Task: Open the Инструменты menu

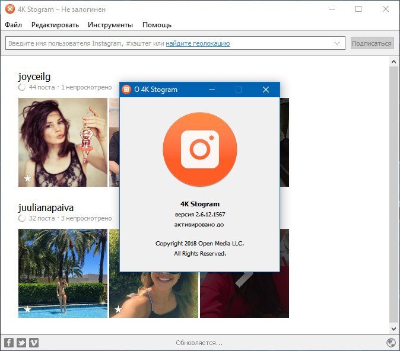Action: 110,25
